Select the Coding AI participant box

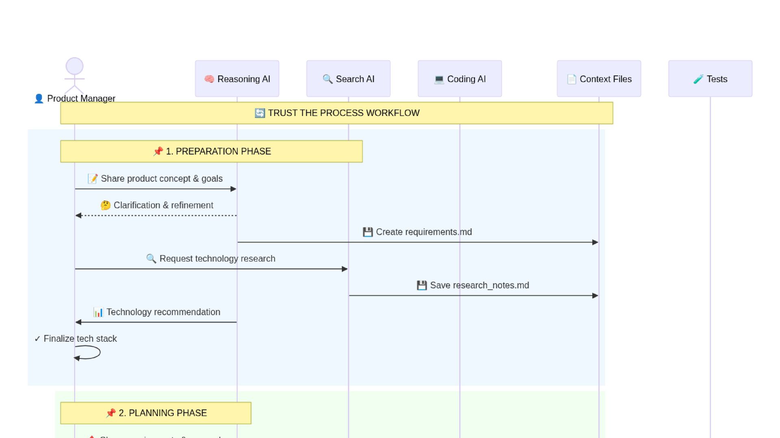pos(460,79)
